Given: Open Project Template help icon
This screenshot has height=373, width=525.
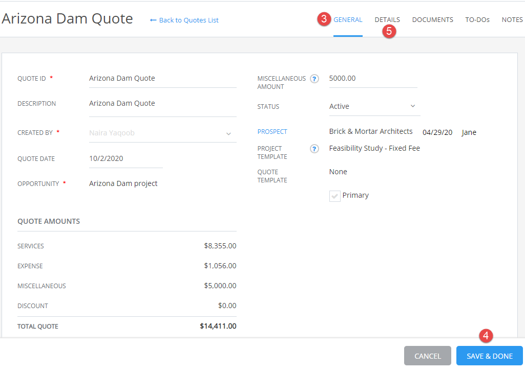Looking at the screenshot, I should point(314,149).
